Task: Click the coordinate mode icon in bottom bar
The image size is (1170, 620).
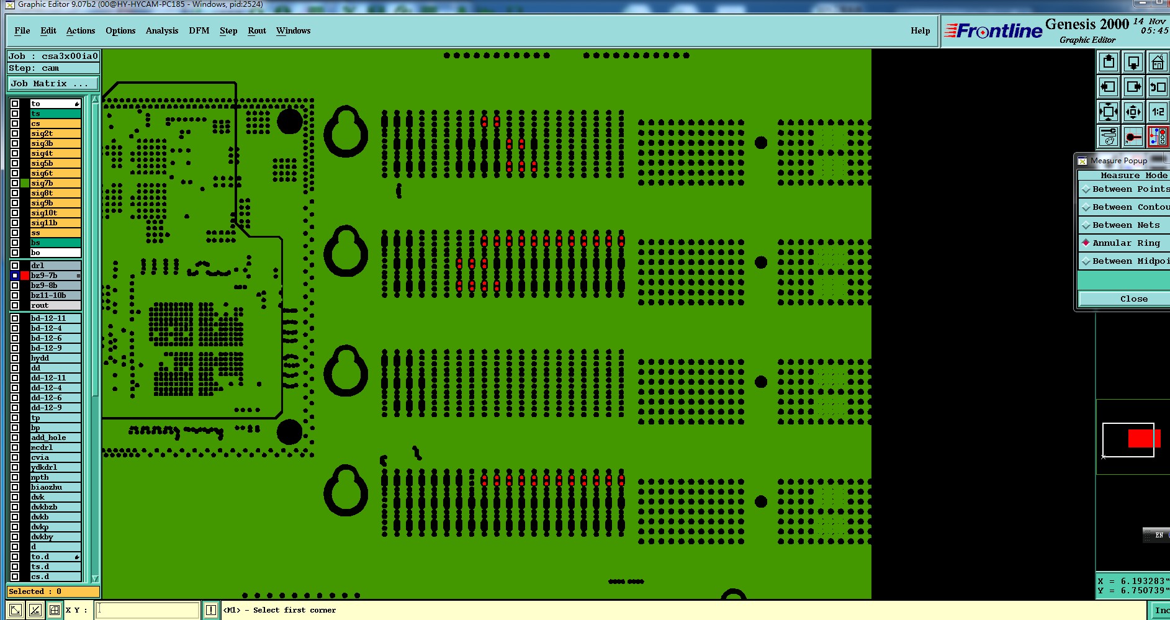Action: point(35,610)
